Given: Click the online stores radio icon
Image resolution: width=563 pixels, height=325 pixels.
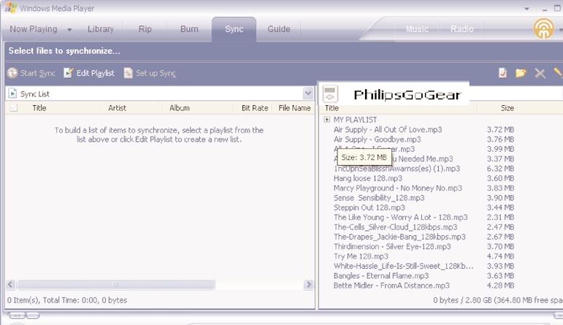Looking at the screenshot, I should click(543, 28).
